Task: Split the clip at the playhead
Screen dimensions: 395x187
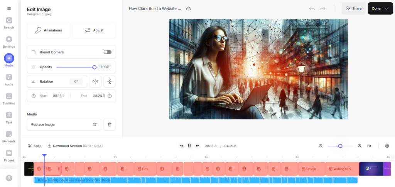Action: [x=34, y=146]
